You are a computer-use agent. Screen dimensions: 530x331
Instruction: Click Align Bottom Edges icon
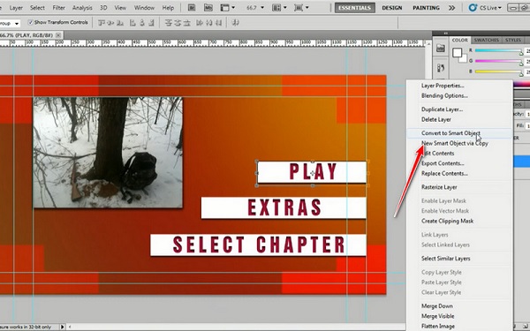(119, 23)
